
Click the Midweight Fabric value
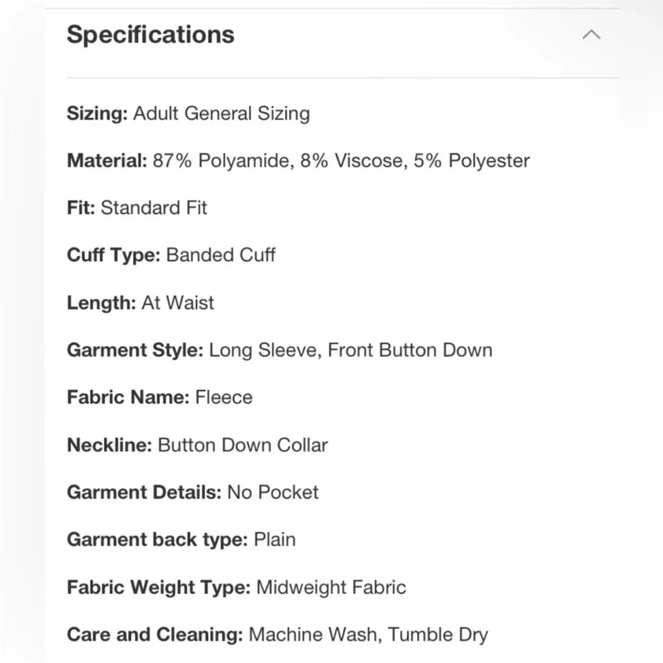point(331,587)
